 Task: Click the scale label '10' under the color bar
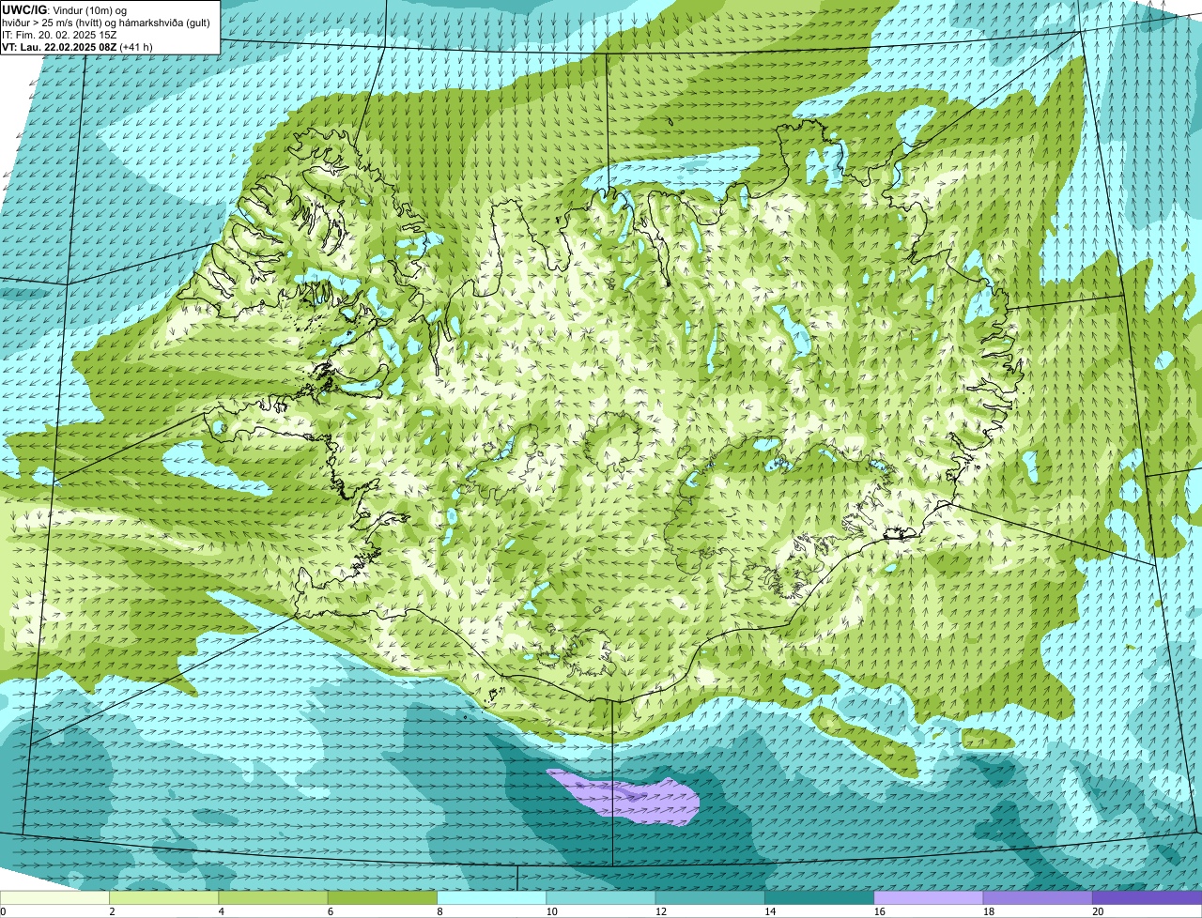coord(551,911)
